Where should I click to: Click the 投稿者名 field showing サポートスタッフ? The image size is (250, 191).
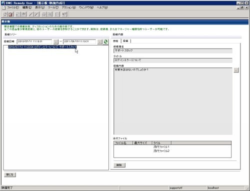click(173, 50)
